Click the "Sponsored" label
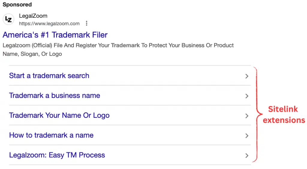The width and height of the screenshot is (307, 169). (x=17, y=4)
